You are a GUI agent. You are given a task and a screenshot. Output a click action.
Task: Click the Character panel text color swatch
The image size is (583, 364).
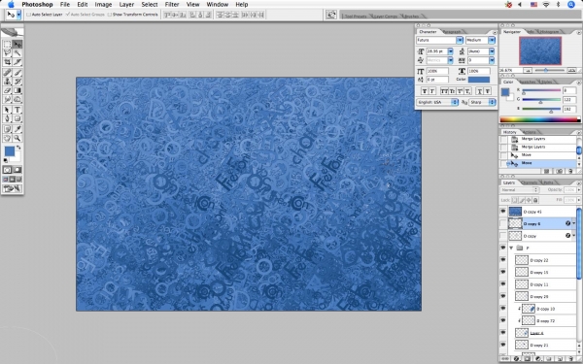tap(478, 80)
